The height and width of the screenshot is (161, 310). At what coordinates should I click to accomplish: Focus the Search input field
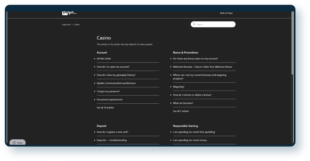click(x=215, y=24)
